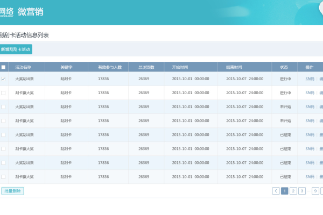Jump to page 9 in the pagination
This screenshot has width=323, height=215.
[x=315, y=191]
